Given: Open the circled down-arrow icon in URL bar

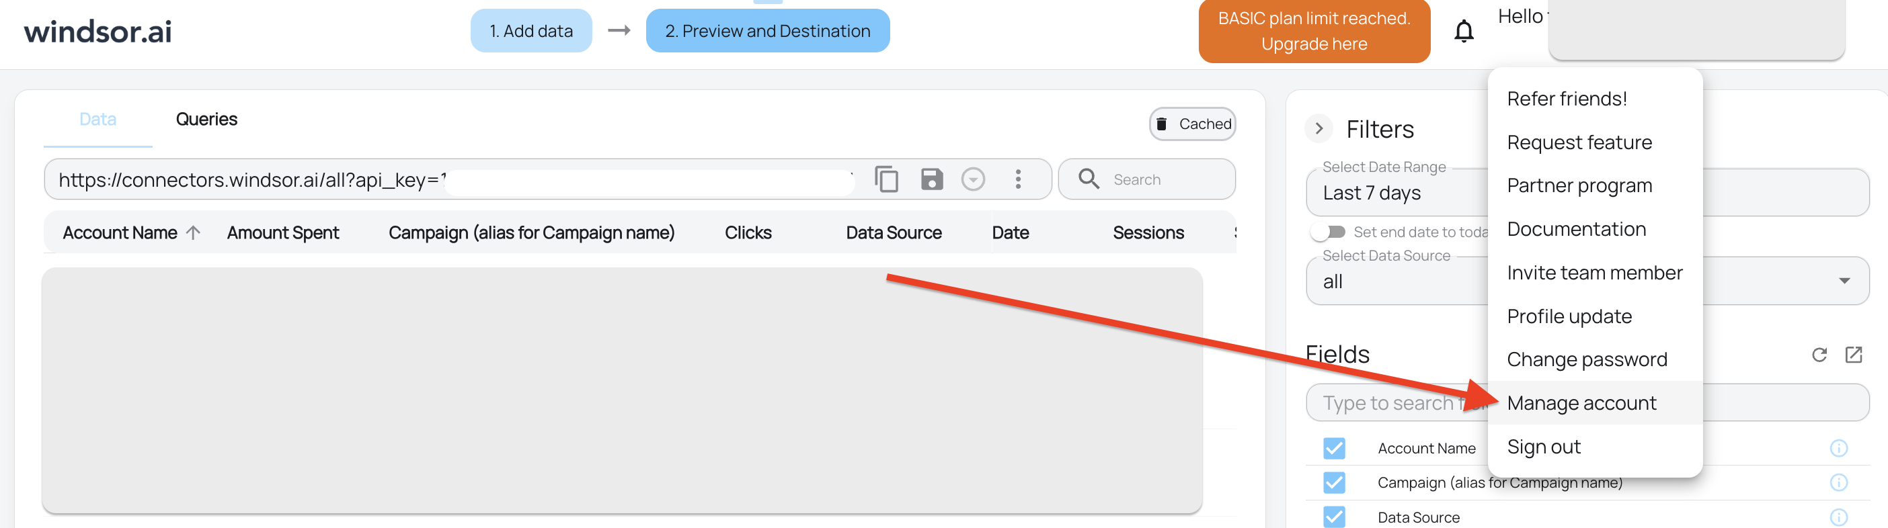Looking at the screenshot, I should (973, 179).
